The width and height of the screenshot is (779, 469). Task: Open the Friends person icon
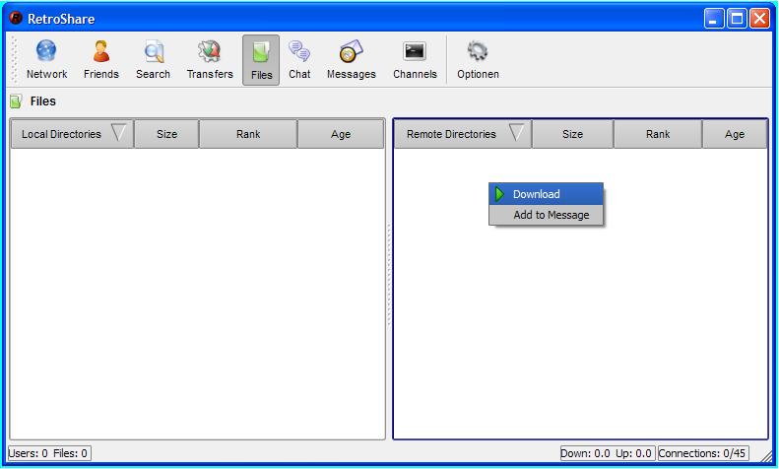pos(101,51)
